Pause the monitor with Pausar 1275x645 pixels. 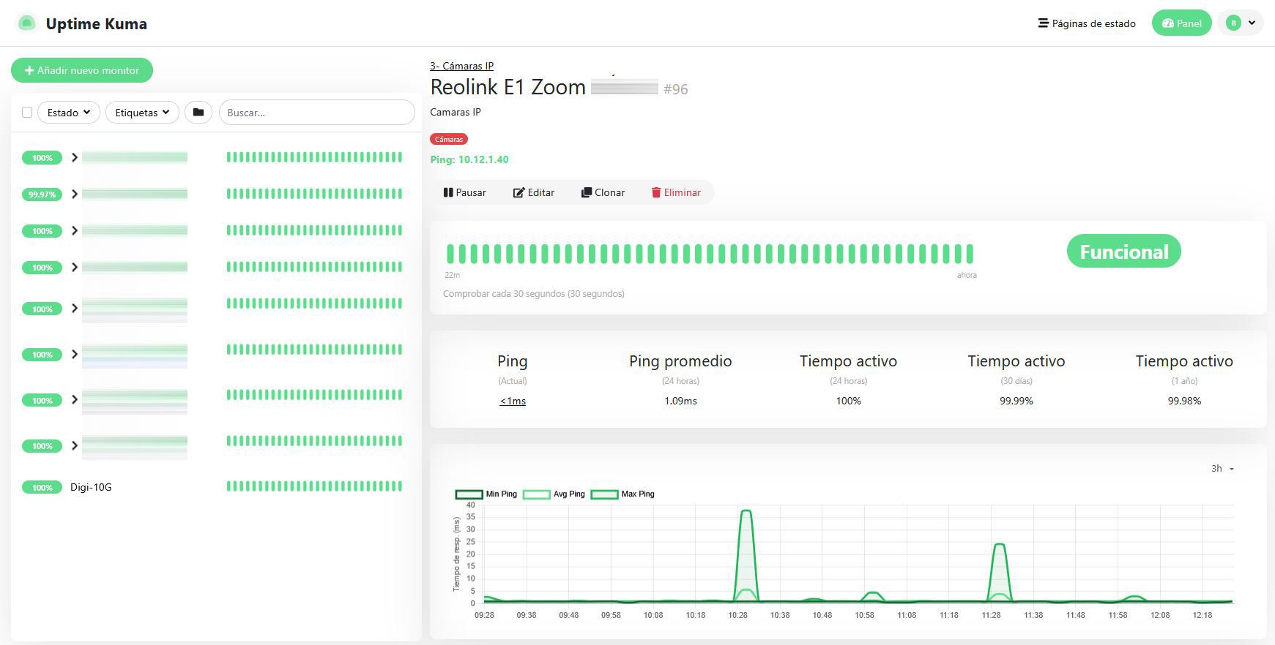coord(464,192)
